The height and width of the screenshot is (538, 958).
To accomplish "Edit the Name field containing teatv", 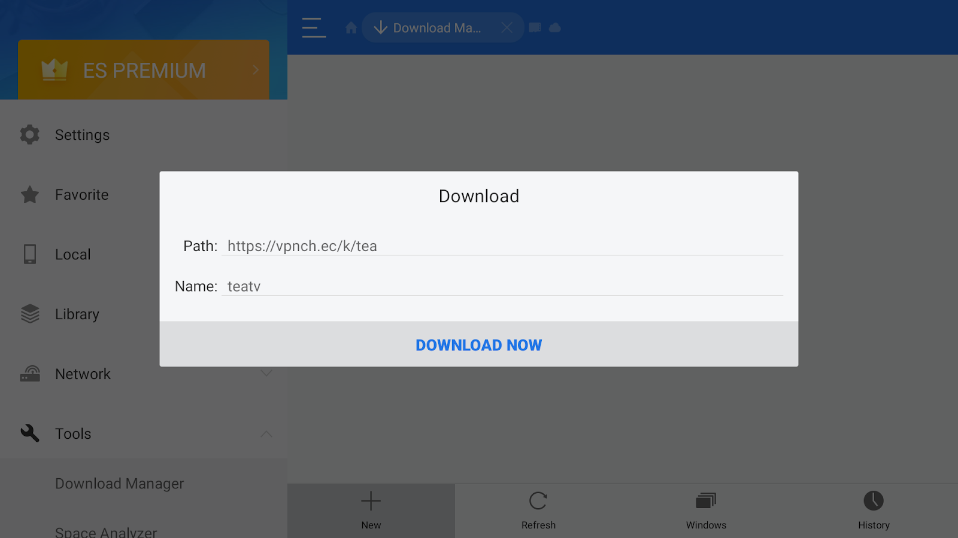I will click(502, 286).
